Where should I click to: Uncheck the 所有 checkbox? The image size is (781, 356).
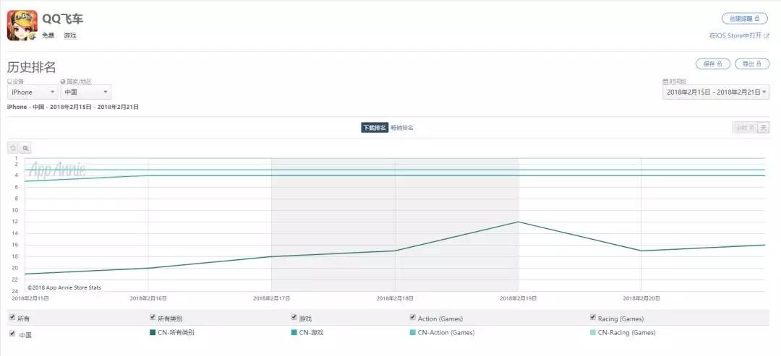tap(12, 318)
